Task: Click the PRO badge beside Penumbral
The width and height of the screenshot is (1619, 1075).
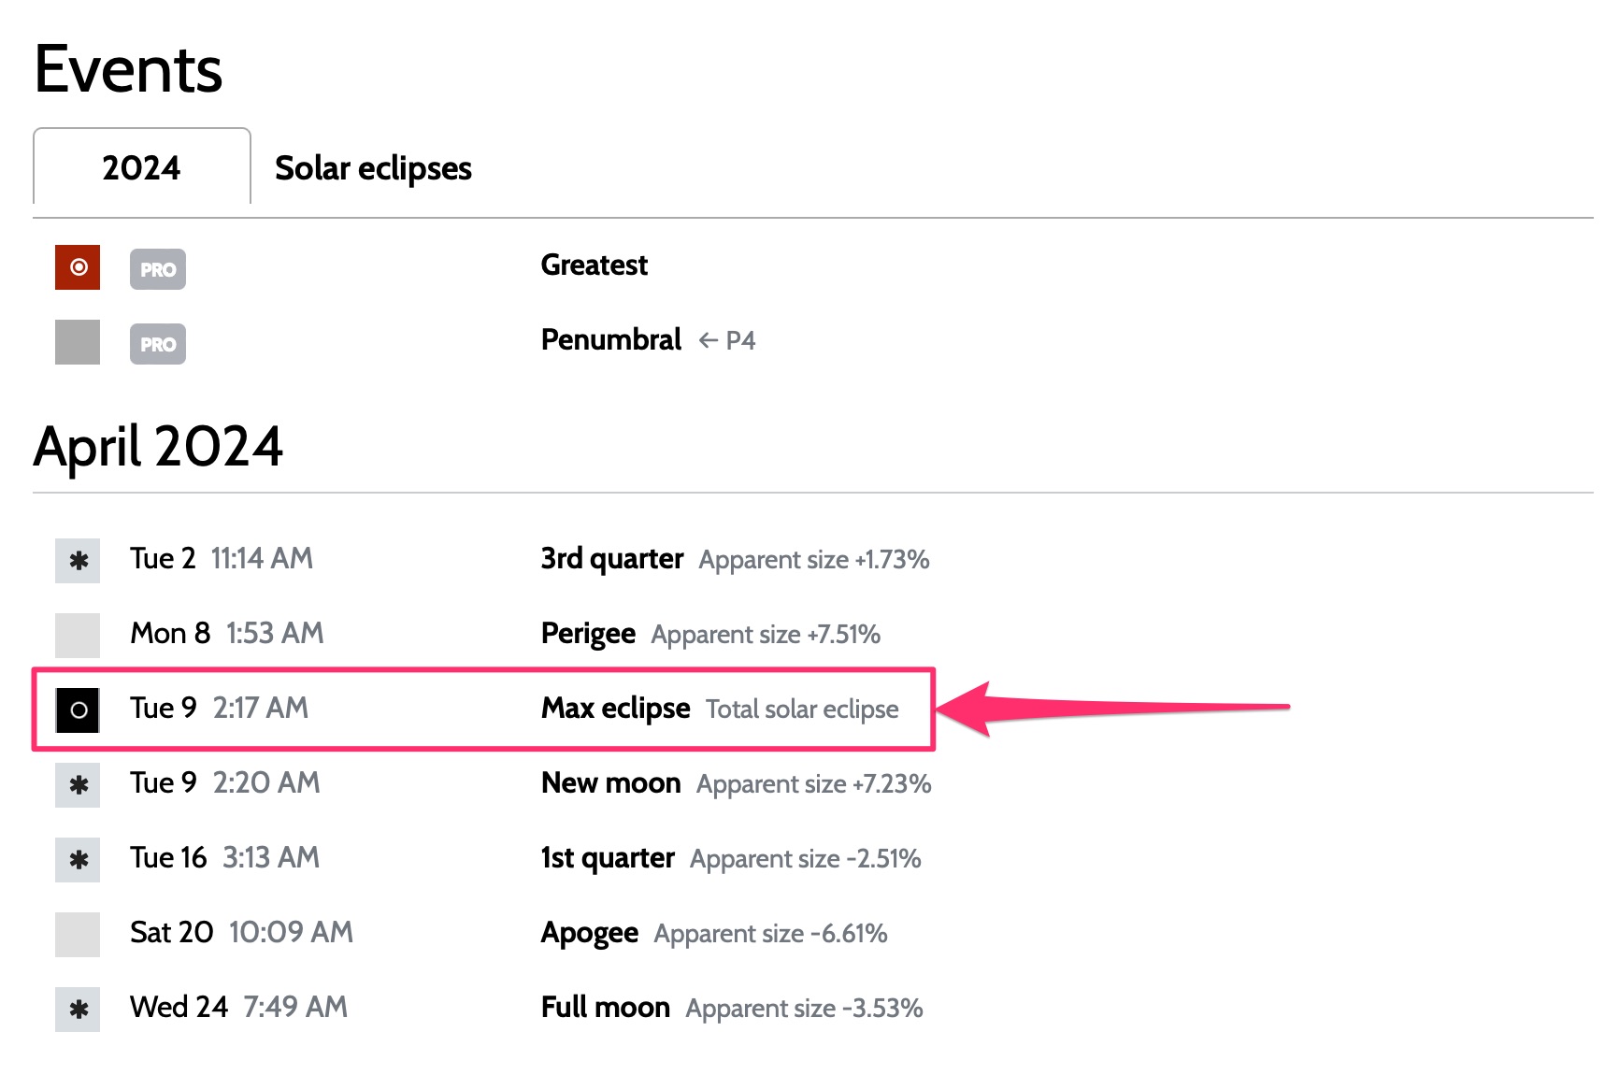Action: click(x=158, y=344)
